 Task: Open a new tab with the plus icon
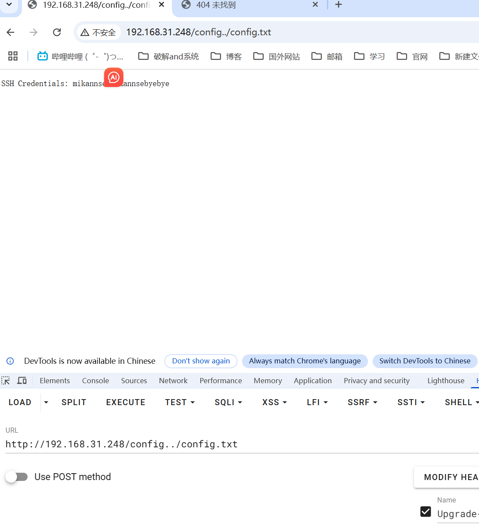(x=339, y=5)
